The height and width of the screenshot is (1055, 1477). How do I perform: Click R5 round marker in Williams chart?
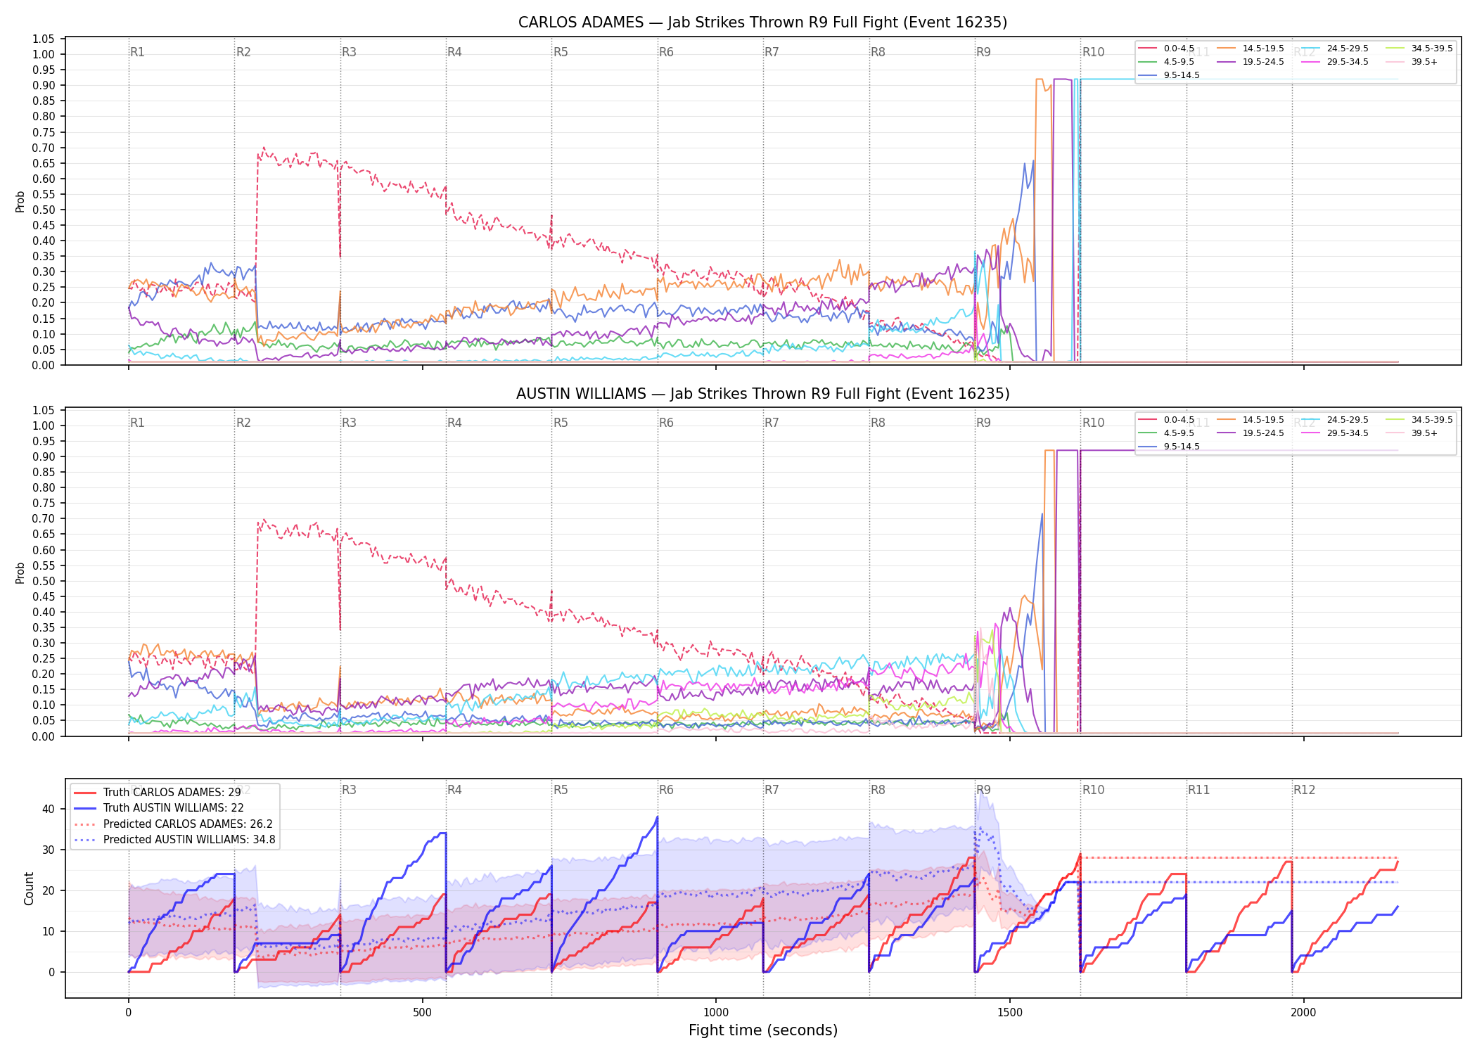pos(561,423)
